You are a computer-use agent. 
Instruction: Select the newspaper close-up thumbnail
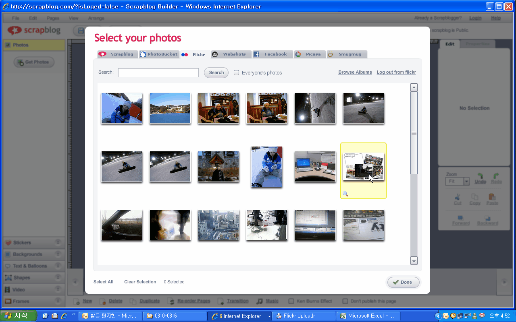point(364,225)
